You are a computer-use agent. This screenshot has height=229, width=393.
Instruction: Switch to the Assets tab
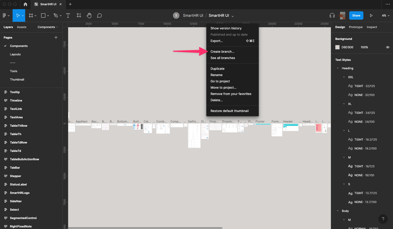tap(21, 27)
